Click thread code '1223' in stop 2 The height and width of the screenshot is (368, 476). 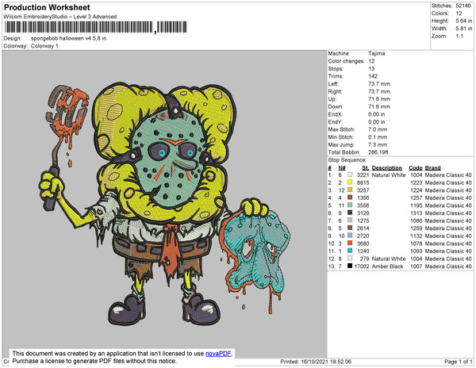coord(416,182)
